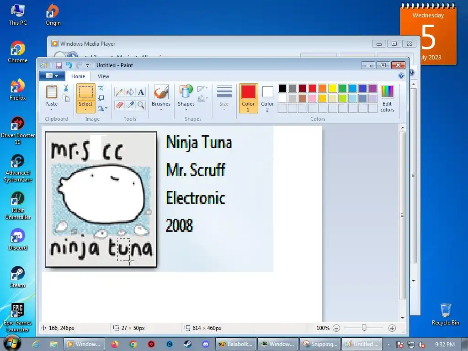The image size is (468, 351).
Task: Choose the Magnifier tool
Action: (x=141, y=105)
